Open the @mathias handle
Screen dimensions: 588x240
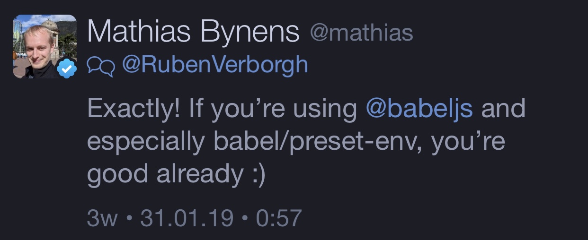coord(361,33)
